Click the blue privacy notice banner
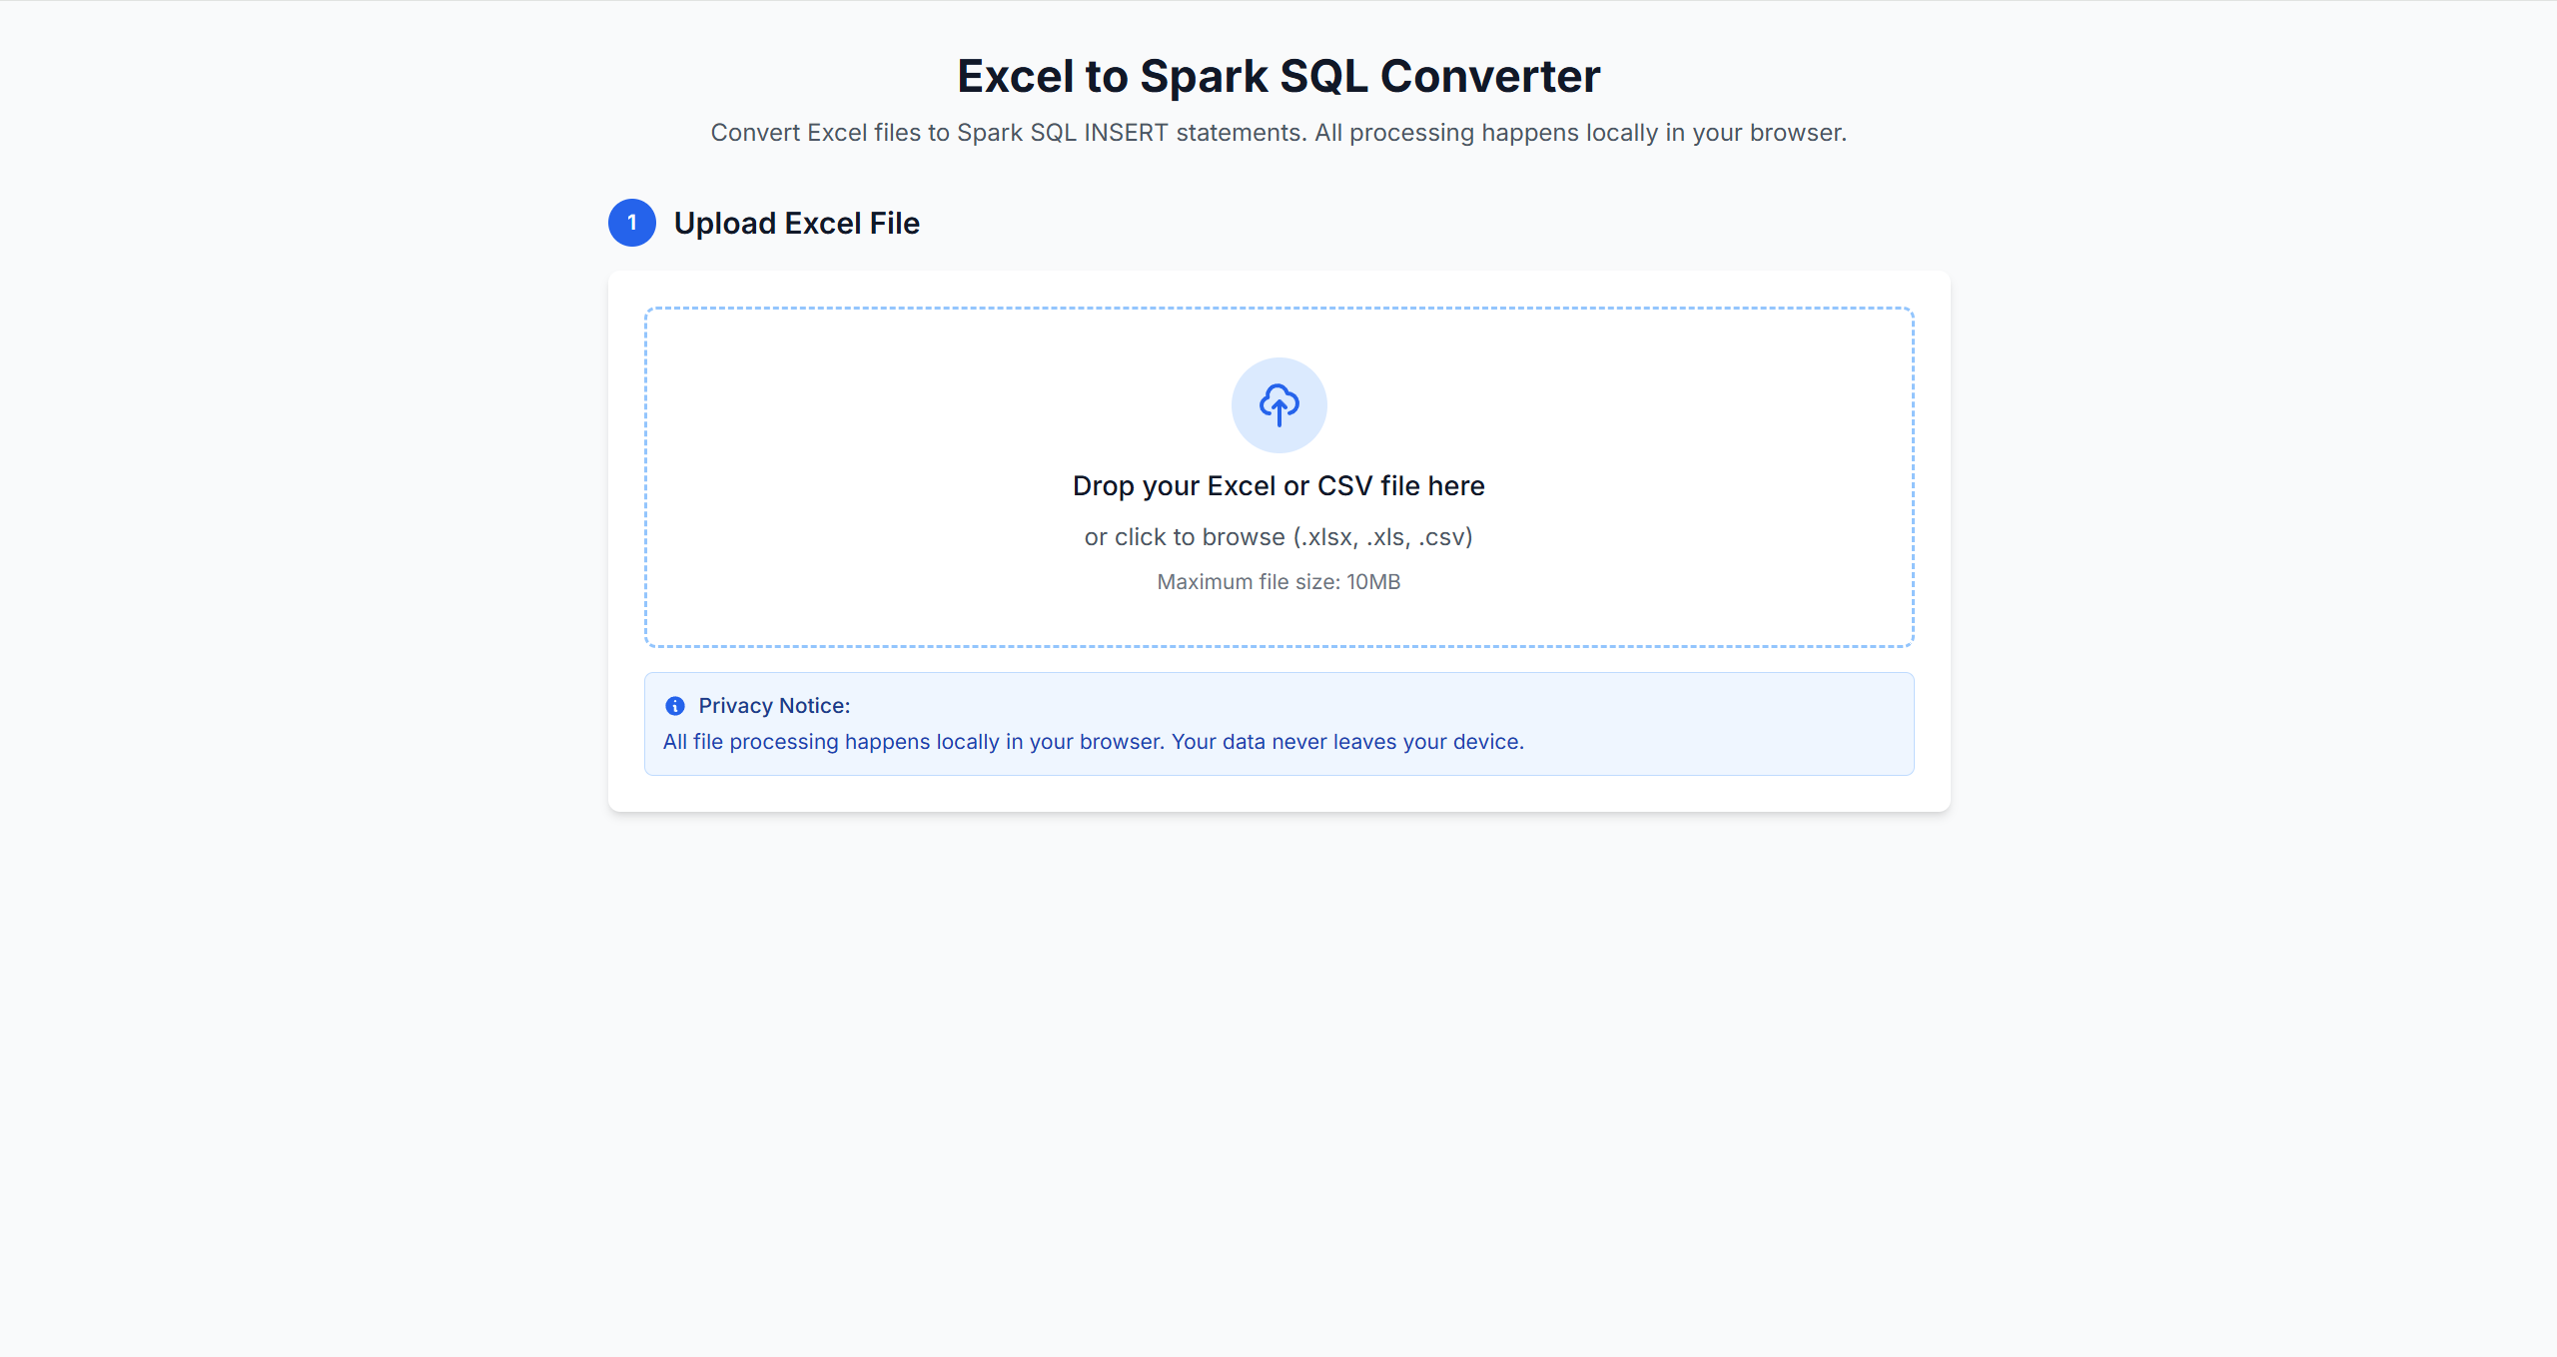 pyautogui.click(x=1278, y=724)
